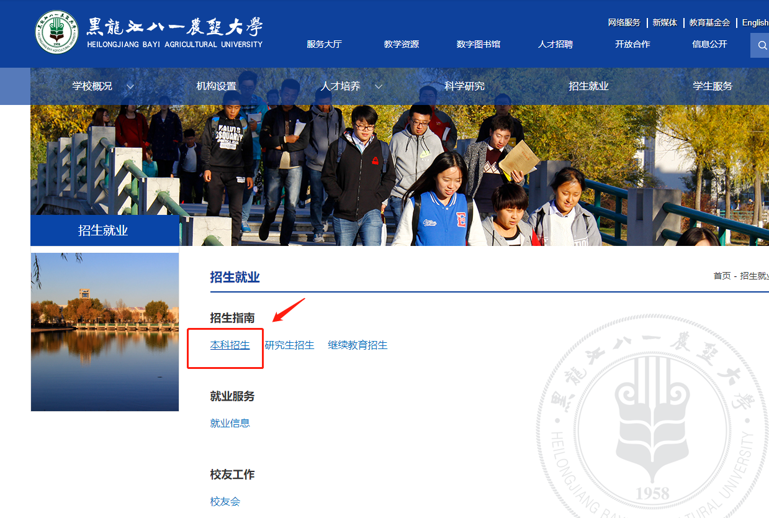Expand the 学校概况 dropdown arrow
The image size is (769, 518).
(130, 86)
